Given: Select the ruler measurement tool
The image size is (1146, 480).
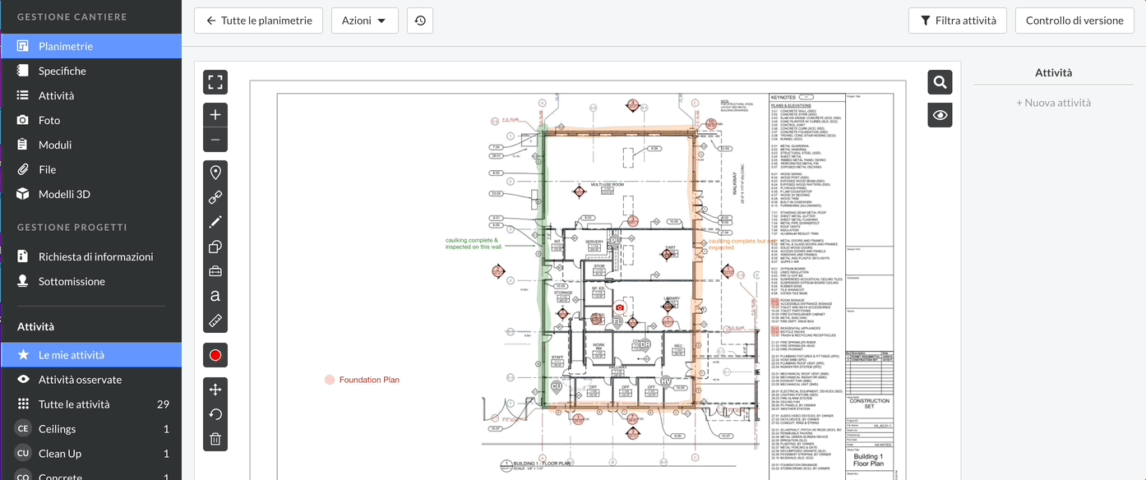Looking at the screenshot, I should pyautogui.click(x=215, y=321).
